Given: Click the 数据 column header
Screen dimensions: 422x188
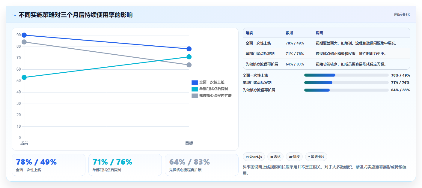Looking at the screenshot, I should (x=290, y=33).
